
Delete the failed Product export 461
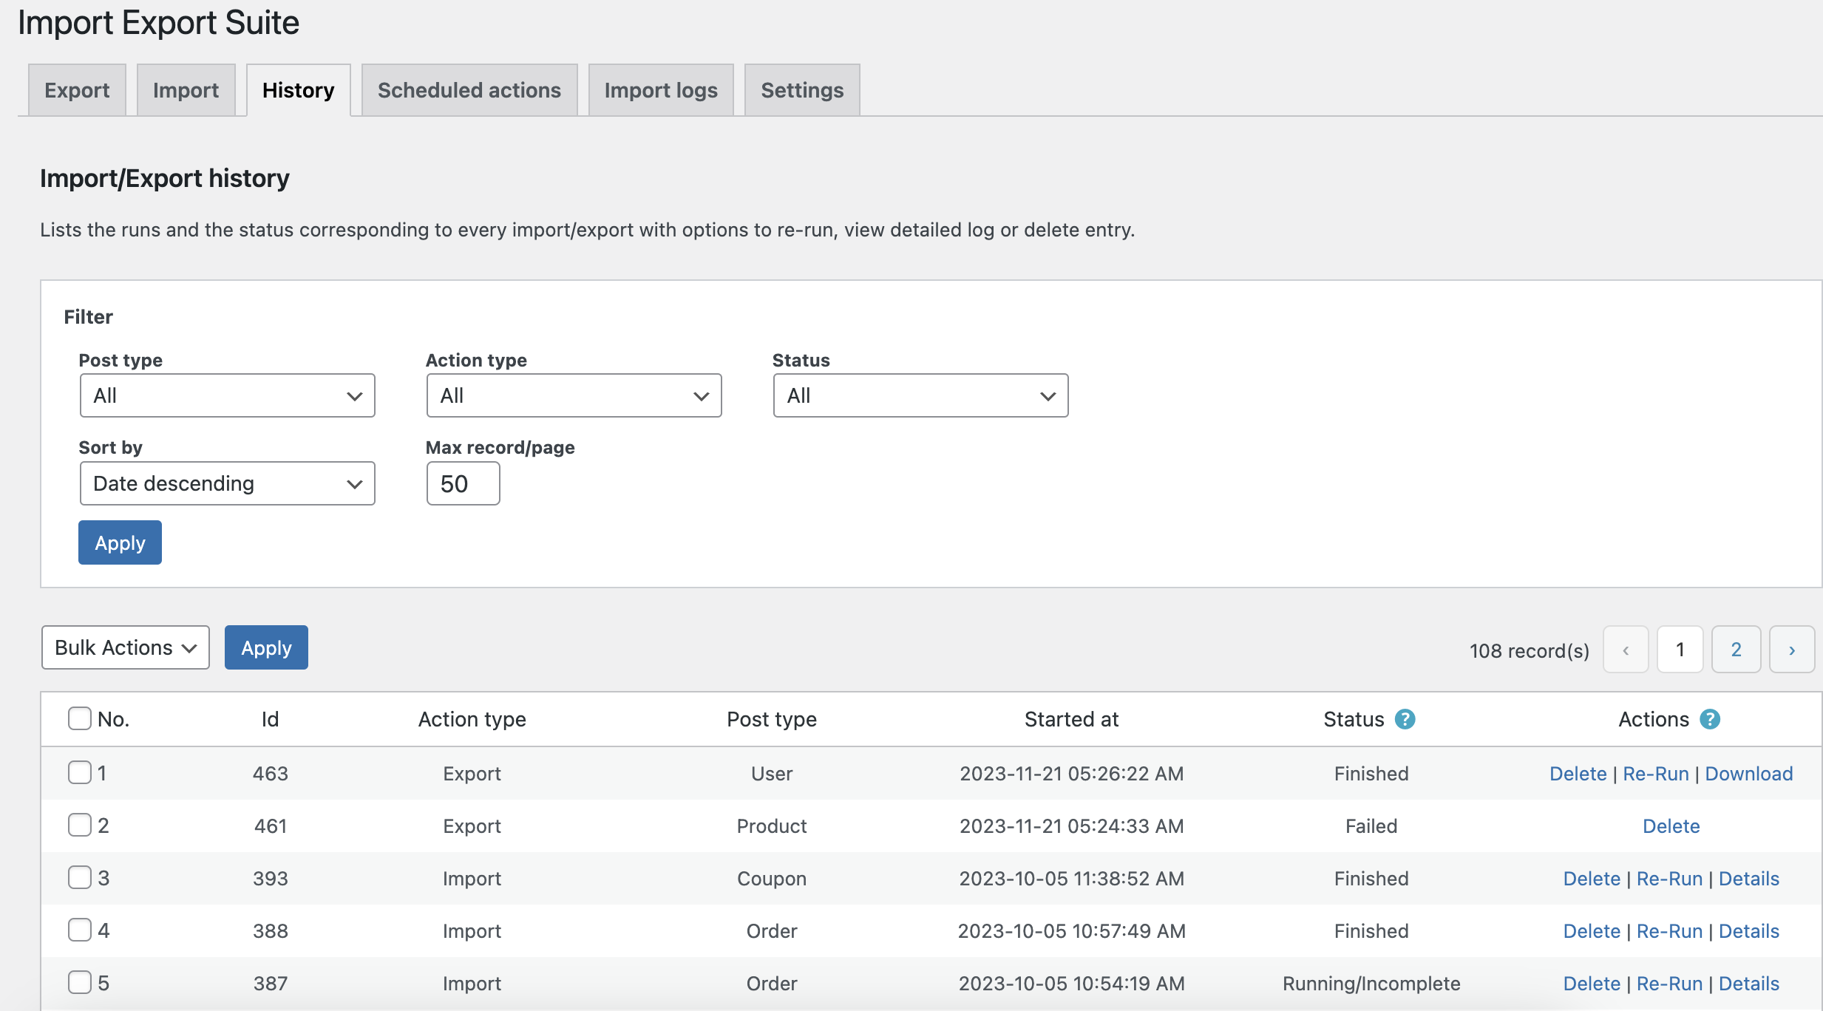[x=1671, y=826]
